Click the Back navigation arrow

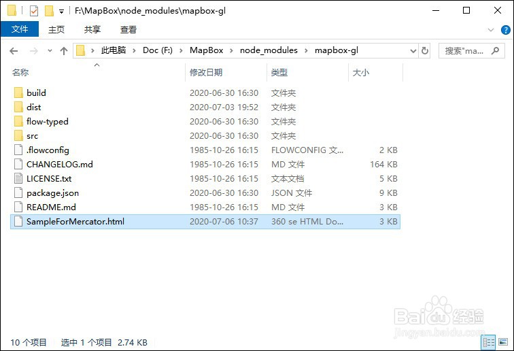tap(14, 51)
